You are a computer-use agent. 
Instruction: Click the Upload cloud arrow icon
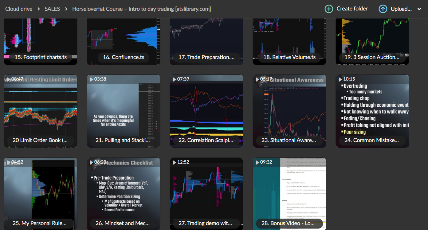(383, 9)
